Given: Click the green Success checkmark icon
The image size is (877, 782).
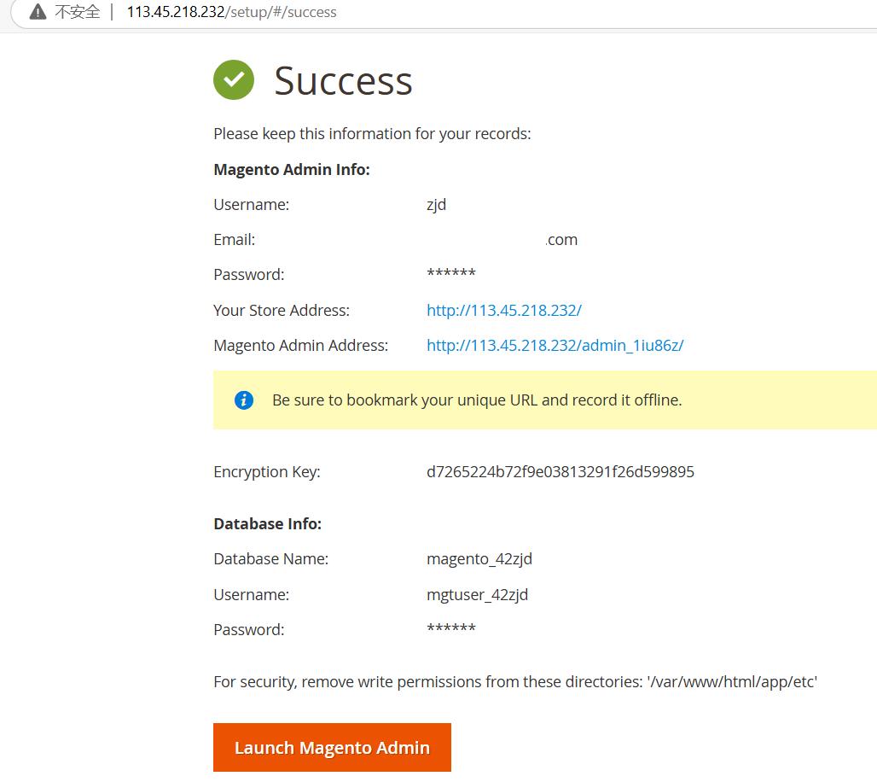Looking at the screenshot, I should (234, 80).
